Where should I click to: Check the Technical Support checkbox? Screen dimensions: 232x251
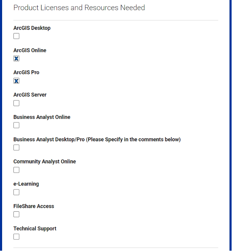tap(16, 237)
